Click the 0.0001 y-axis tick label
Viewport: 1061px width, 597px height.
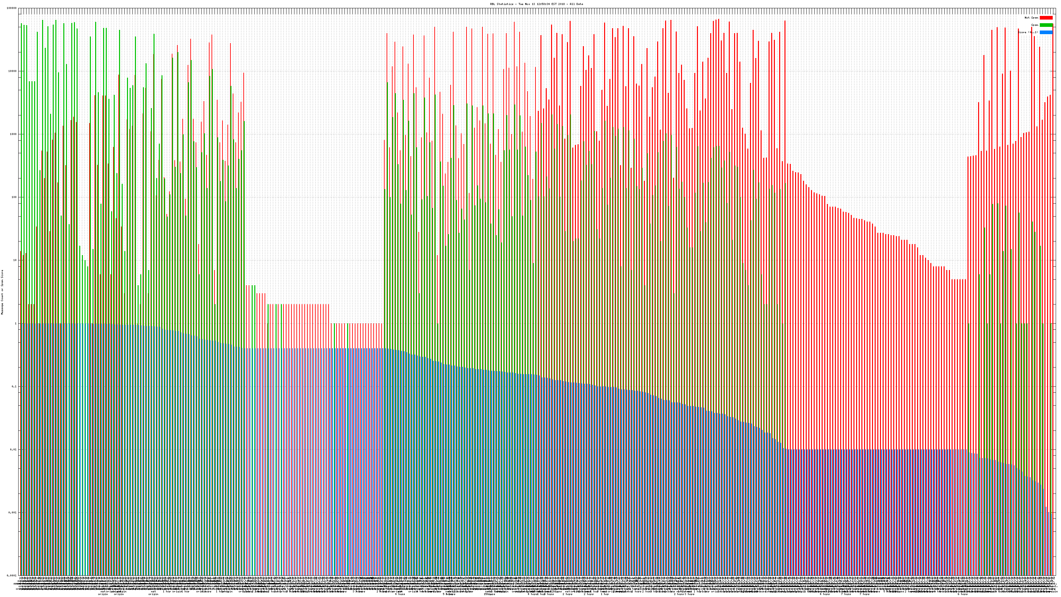point(12,575)
